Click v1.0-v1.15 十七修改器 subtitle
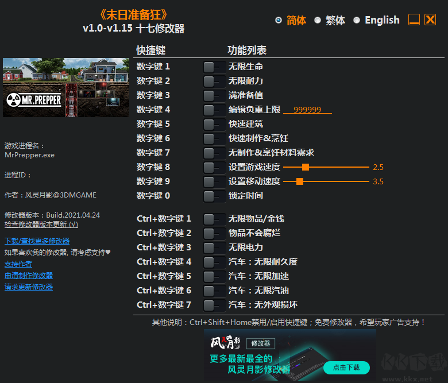448x383 pixels. point(133,29)
